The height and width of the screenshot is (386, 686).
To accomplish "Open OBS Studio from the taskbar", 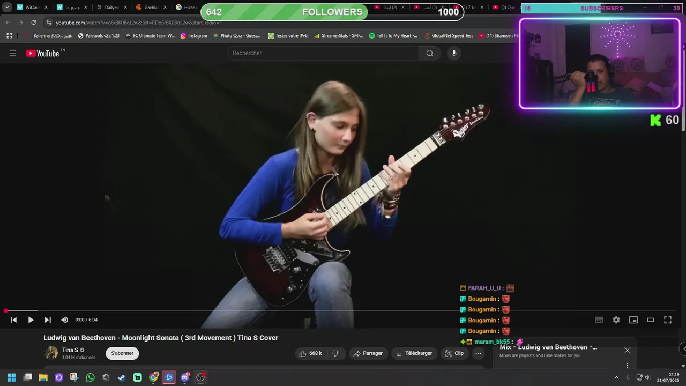I will coord(200,377).
